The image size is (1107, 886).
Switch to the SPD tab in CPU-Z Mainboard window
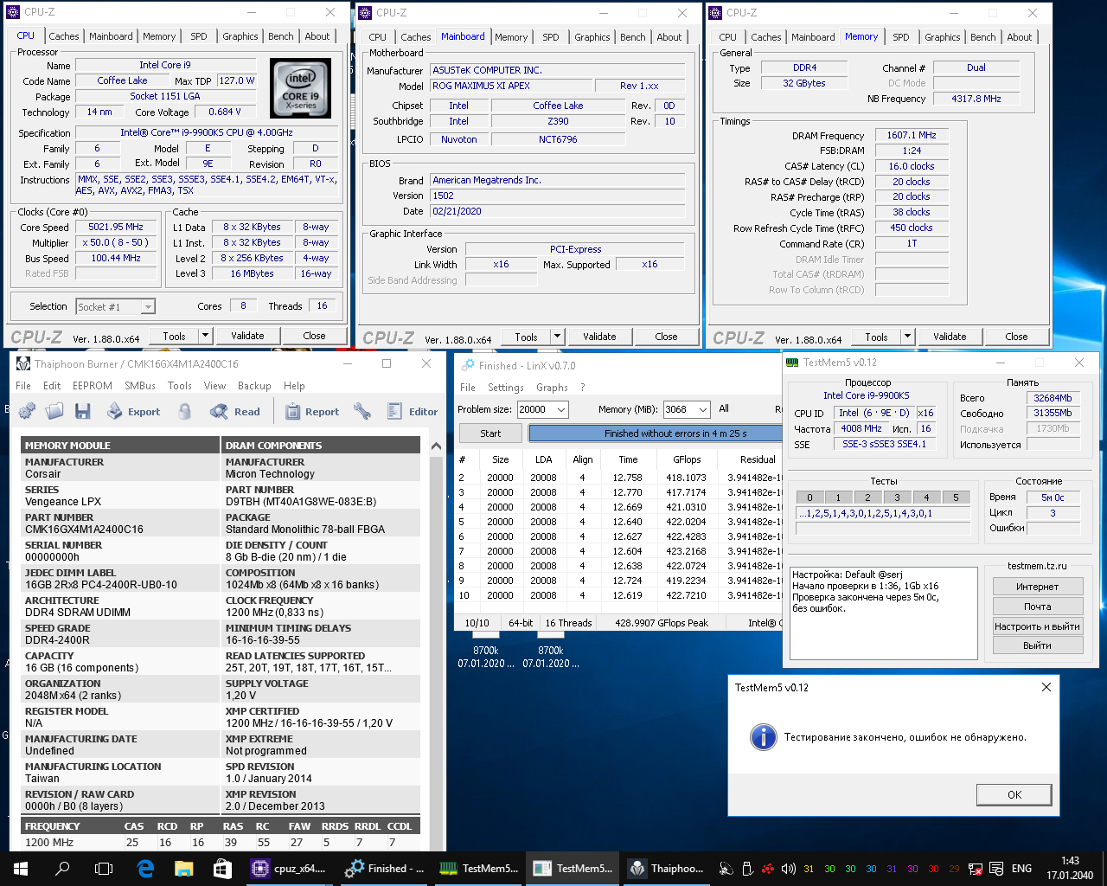(550, 37)
